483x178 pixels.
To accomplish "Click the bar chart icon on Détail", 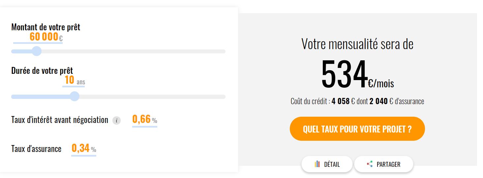I will (x=317, y=164).
